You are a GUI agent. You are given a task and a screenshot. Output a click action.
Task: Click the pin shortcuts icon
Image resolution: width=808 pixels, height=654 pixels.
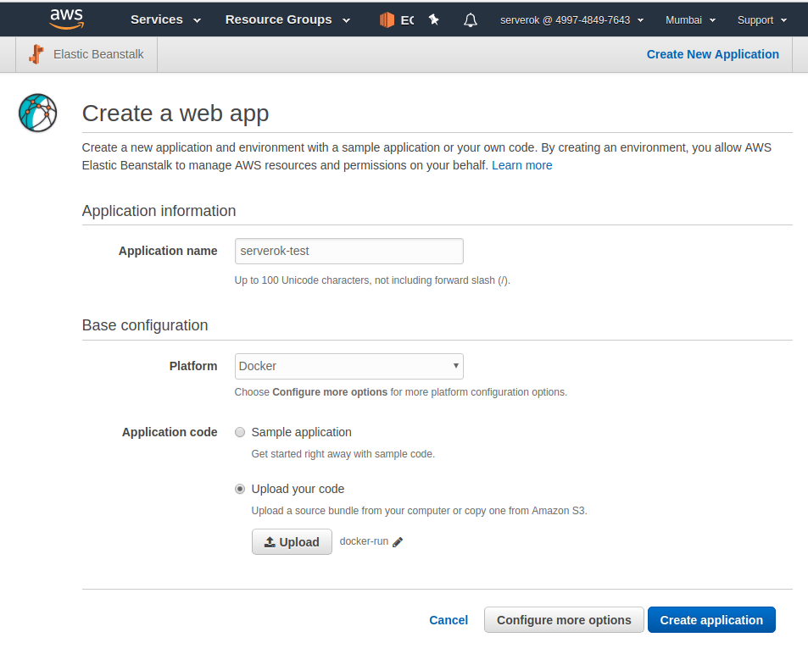[x=434, y=19]
